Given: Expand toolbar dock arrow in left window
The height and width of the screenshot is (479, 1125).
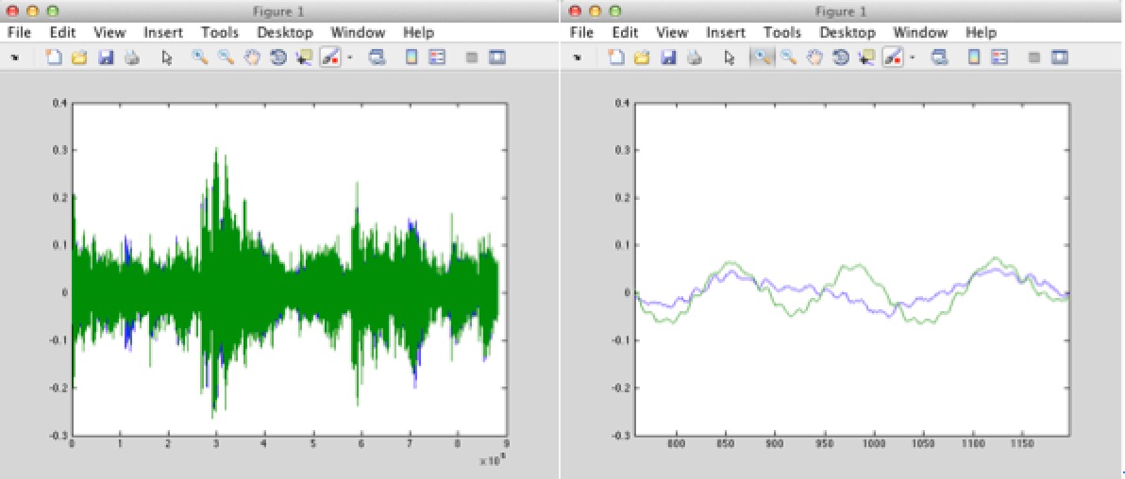Looking at the screenshot, I should [15, 58].
